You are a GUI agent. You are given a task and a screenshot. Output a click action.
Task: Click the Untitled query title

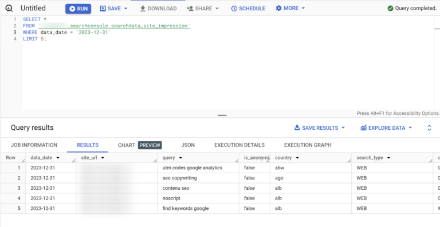(33, 8)
